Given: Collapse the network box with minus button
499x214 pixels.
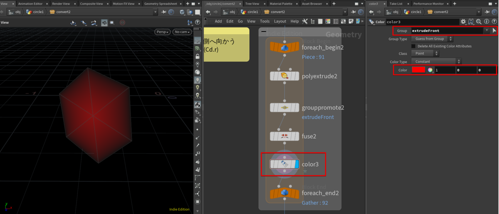Looking at the screenshot, I should [x=264, y=32].
